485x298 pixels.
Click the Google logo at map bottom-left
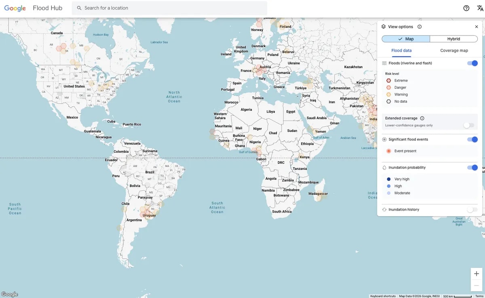pos(10,294)
